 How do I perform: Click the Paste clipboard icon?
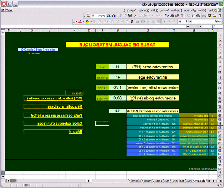[x=172, y=16]
